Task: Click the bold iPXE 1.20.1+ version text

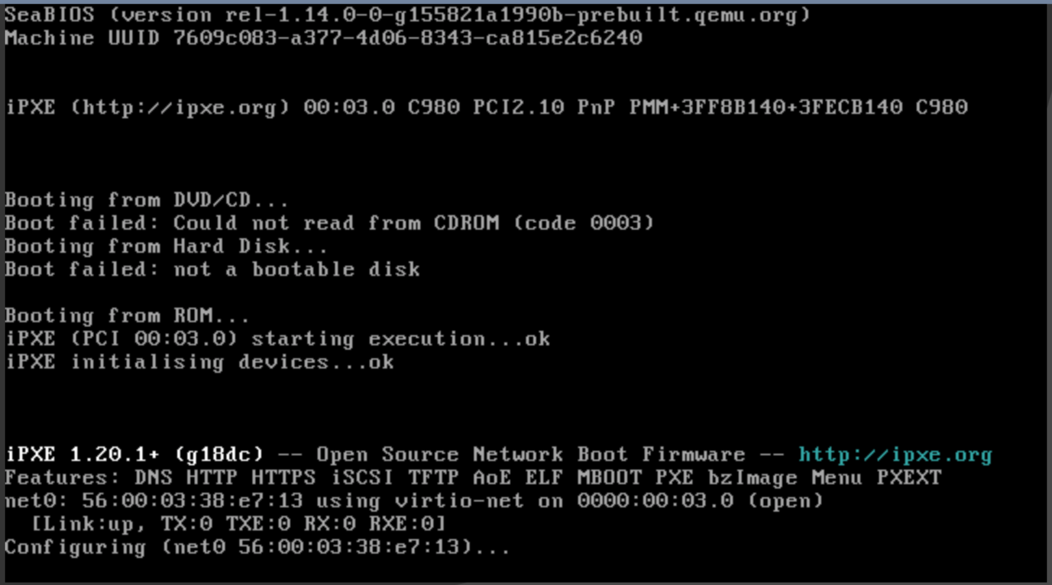Action: tap(135, 455)
